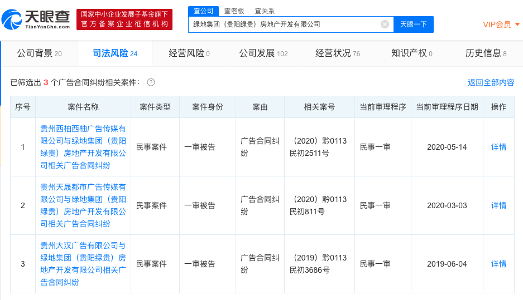
Task: Switch to the 查关系 search tab
Action: click(265, 11)
